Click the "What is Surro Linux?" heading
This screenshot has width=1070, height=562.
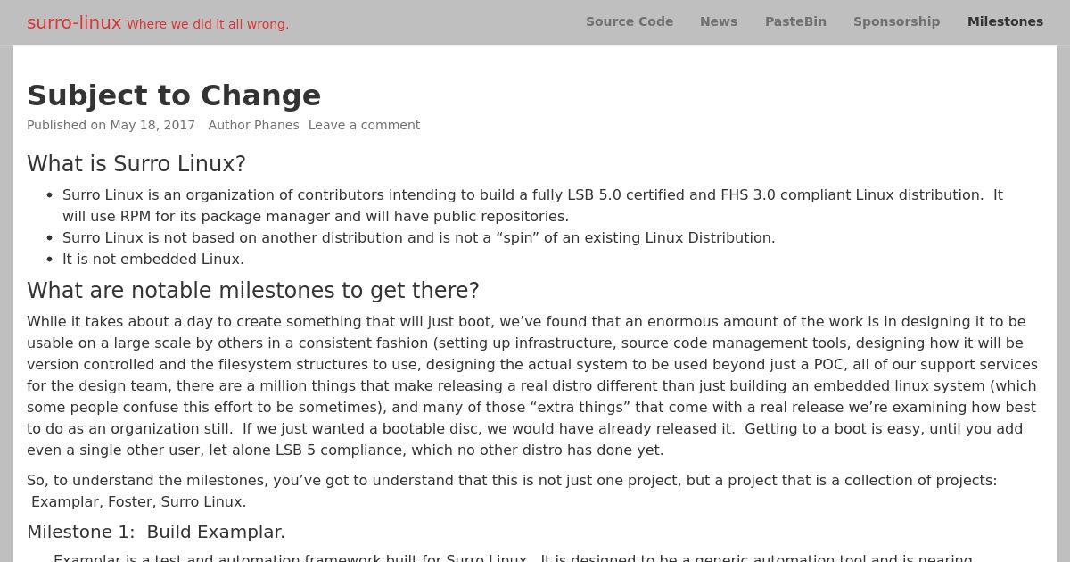136,164
